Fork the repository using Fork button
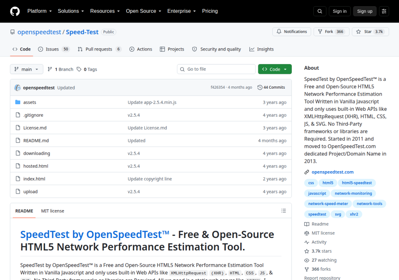This screenshot has height=280, width=399. (331, 31)
